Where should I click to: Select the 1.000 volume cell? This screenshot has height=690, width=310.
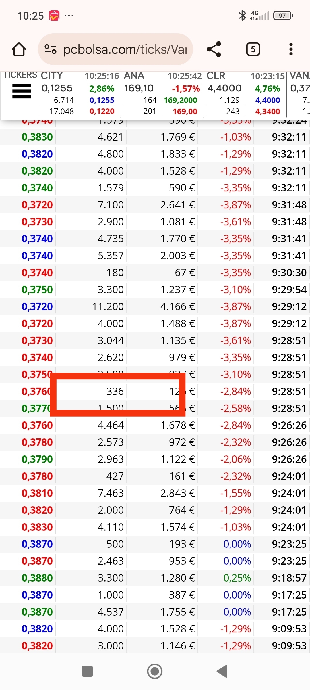click(111, 595)
